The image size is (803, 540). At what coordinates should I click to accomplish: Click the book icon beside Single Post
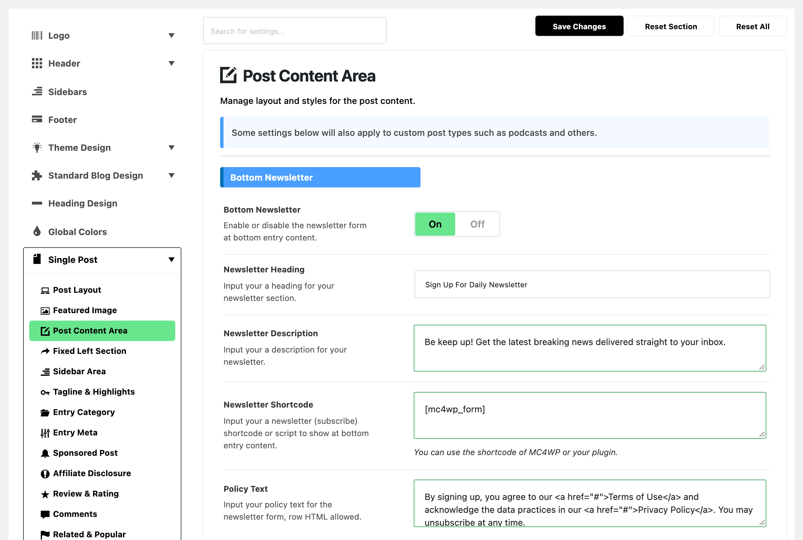pyautogui.click(x=37, y=259)
